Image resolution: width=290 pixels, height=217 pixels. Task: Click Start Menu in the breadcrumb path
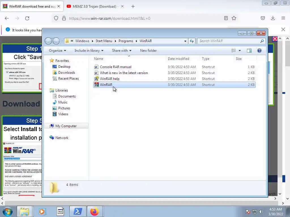click(104, 41)
